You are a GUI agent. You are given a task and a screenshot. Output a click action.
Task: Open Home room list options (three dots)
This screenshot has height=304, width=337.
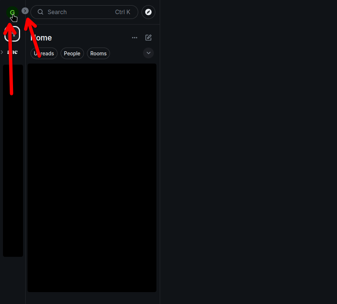[x=135, y=38]
